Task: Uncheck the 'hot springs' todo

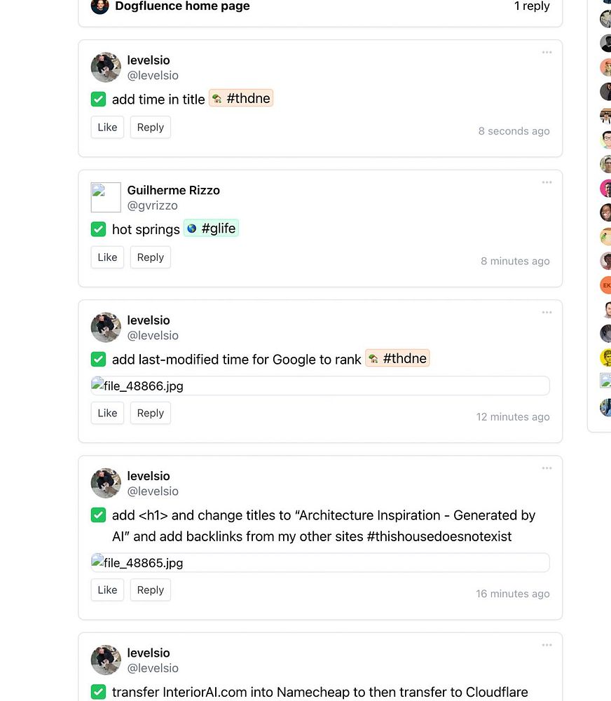Action: (99, 229)
